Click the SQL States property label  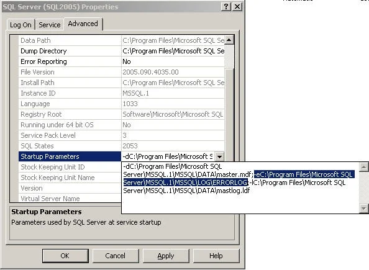tap(37, 146)
